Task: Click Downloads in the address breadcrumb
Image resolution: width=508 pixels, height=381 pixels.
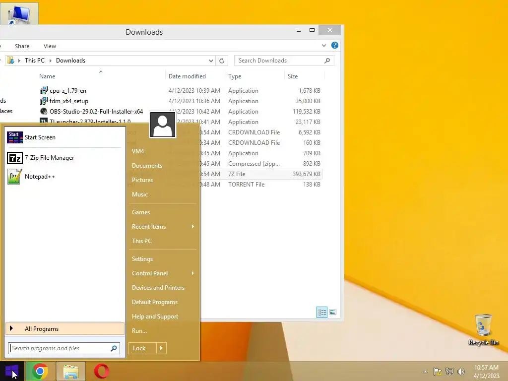Action: pyautogui.click(x=70, y=61)
